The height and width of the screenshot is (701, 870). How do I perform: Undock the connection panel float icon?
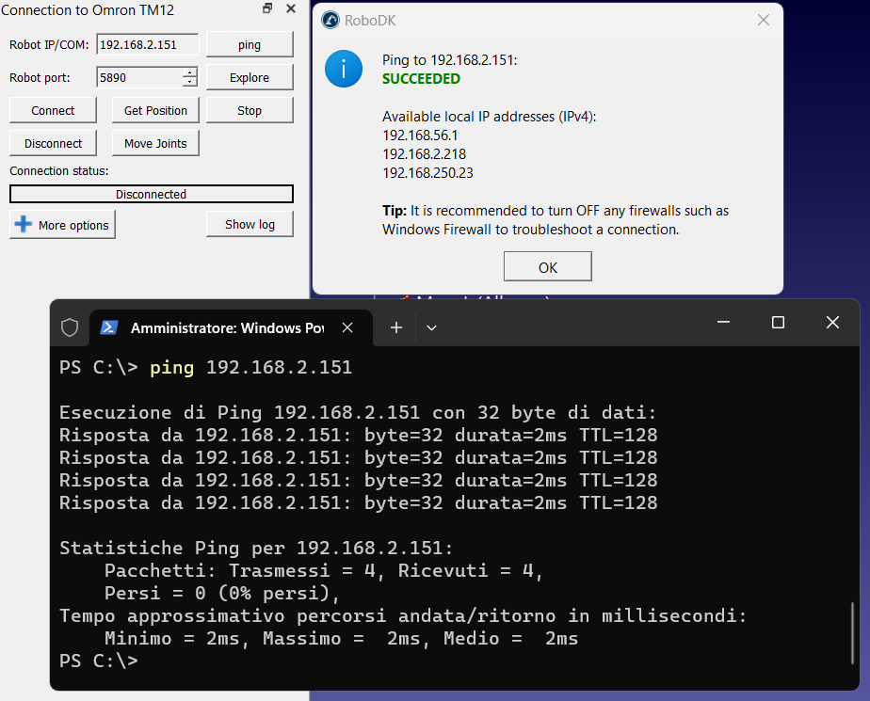[x=267, y=8]
